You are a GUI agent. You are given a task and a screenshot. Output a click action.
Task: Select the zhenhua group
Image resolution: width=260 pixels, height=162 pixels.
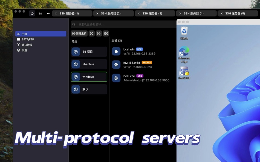click(x=89, y=64)
